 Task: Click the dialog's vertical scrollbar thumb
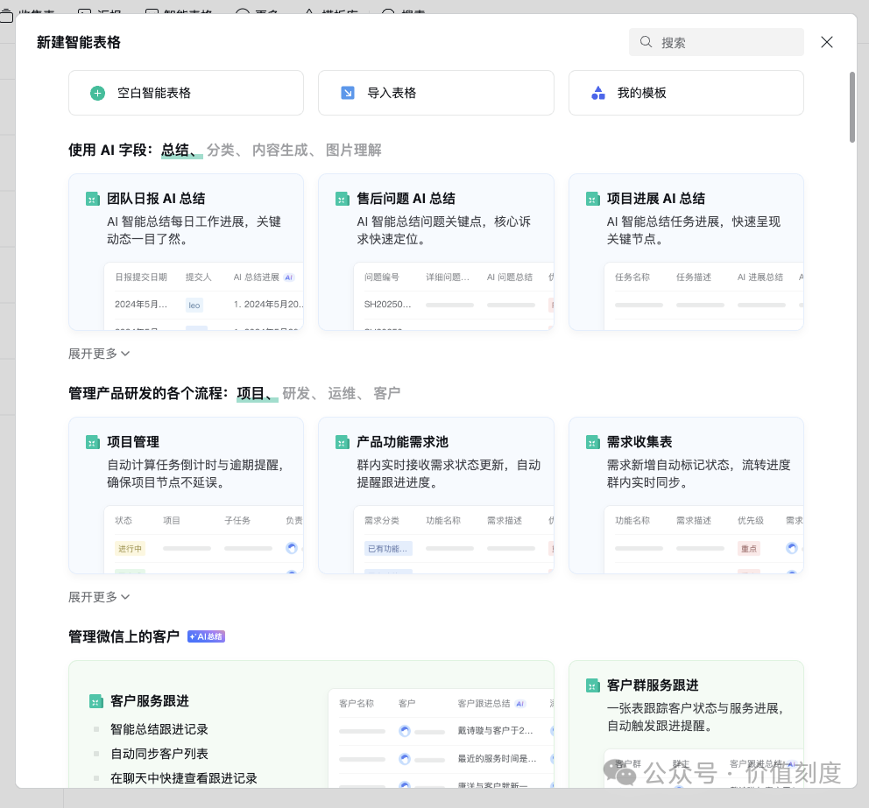pyautogui.click(x=852, y=107)
